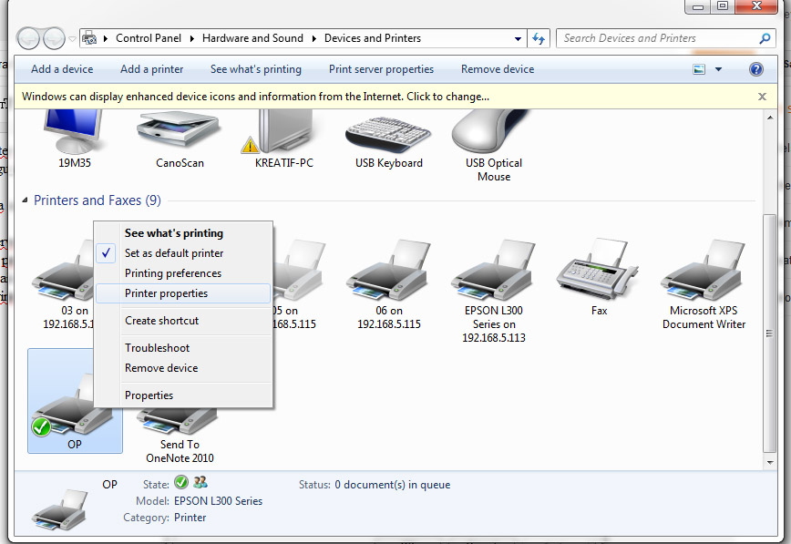Open Help via the question mark icon
Image resolution: width=791 pixels, height=544 pixels.
pyautogui.click(x=755, y=69)
